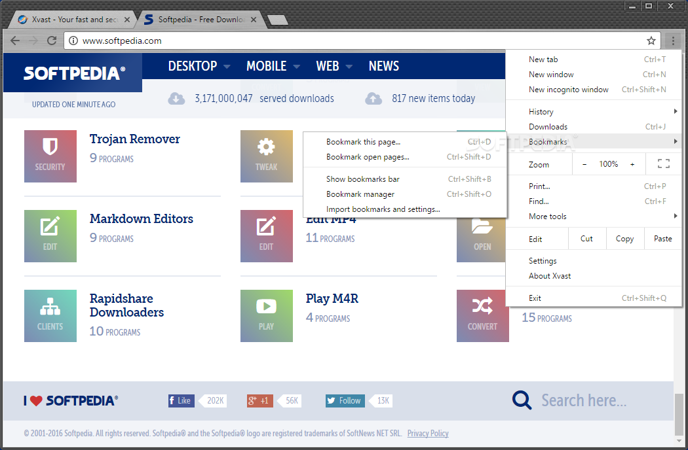
Task: View site info icon in address bar
Action: click(x=73, y=41)
